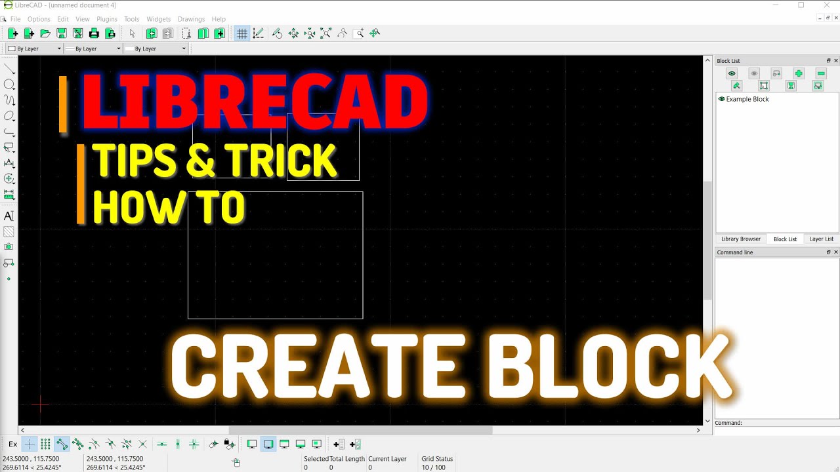Select the Ellipse tool in the left toolbar
The height and width of the screenshot is (472, 840).
click(9, 116)
